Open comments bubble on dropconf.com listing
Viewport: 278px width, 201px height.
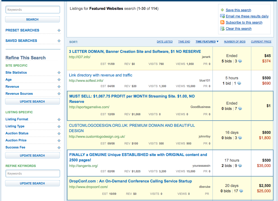tap(241, 191)
